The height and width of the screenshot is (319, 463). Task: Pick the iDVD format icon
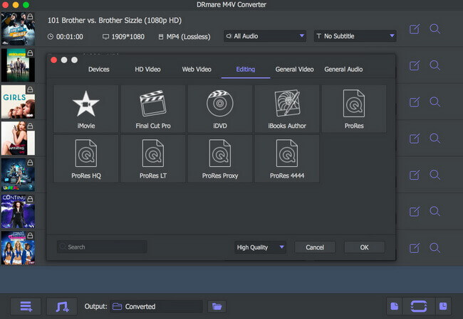[x=220, y=109]
